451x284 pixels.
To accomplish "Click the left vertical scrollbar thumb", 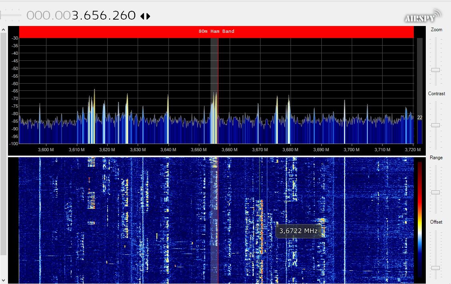I will click(3, 144).
